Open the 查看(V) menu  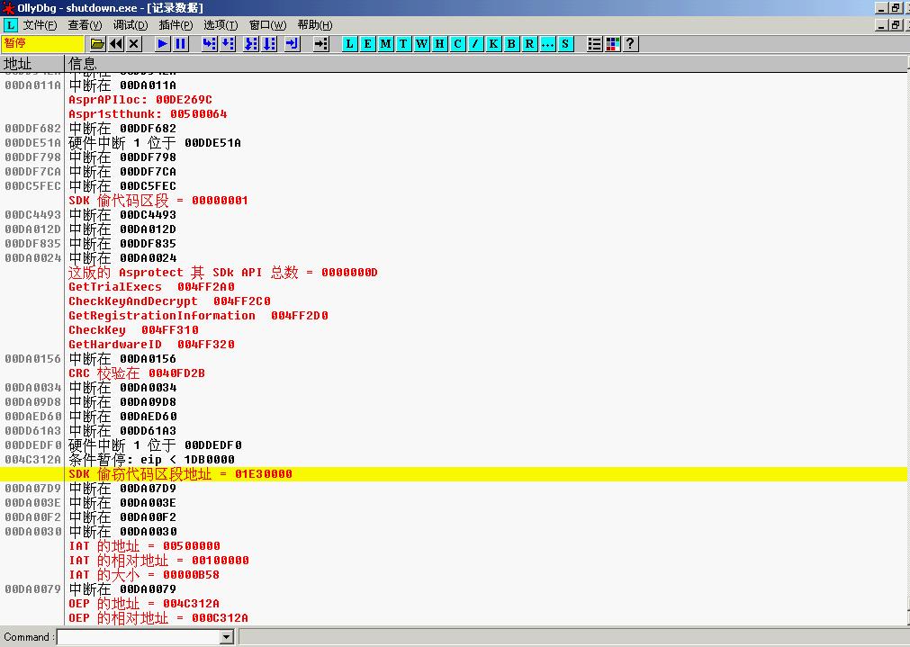pos(85,25)
